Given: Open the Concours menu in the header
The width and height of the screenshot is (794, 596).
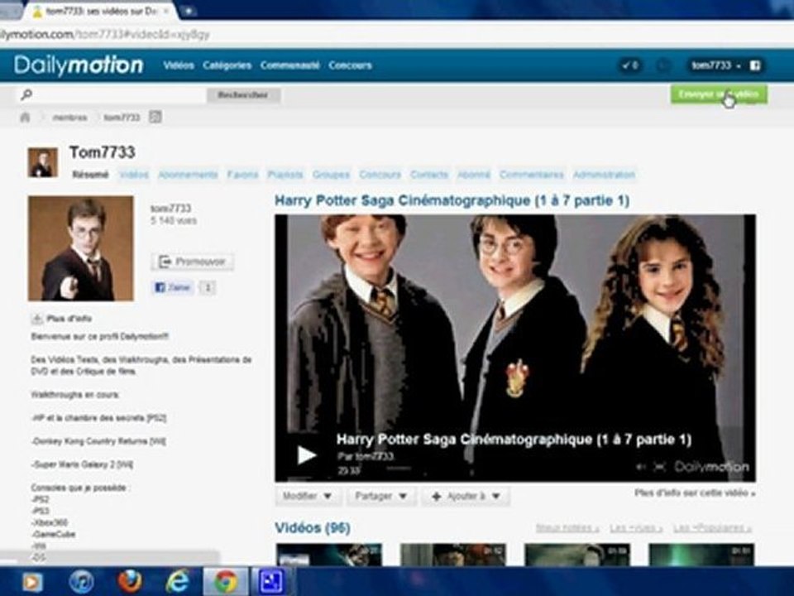Looking at the screenshot, I should 350,65.
